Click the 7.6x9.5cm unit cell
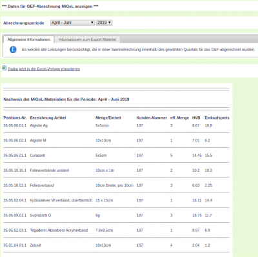 coord(104,231)
